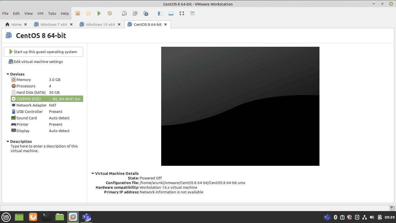
Task: Click the USB Controller icon
Action: point(14,111)
